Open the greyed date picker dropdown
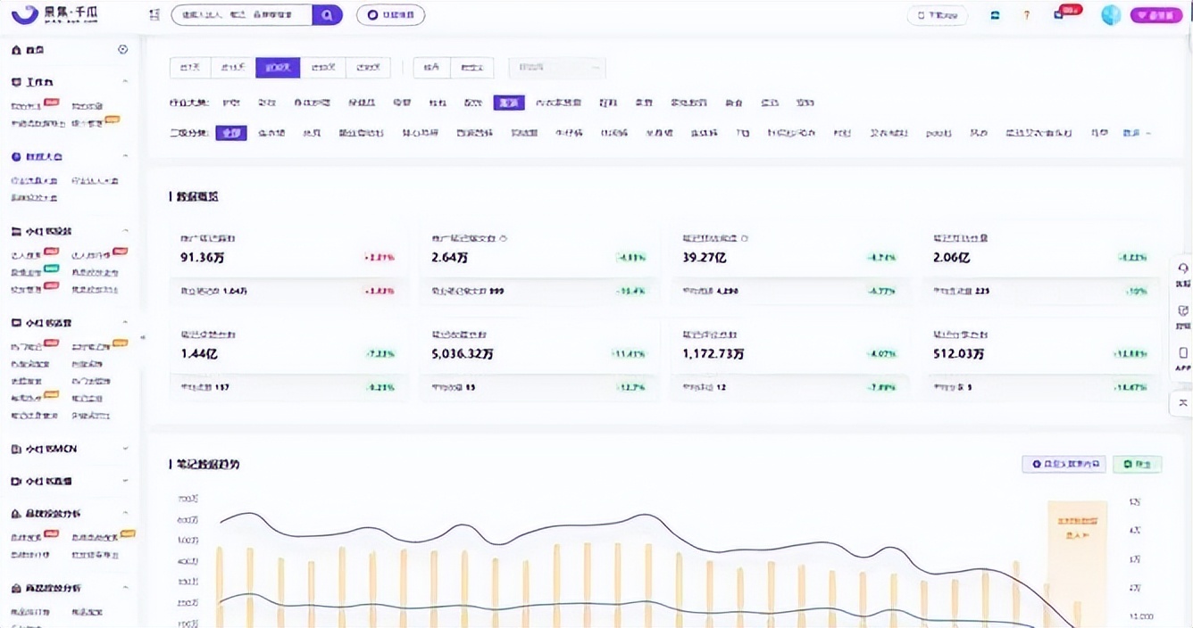Viewport: 1193px width, 628px height. click(557, 68)
